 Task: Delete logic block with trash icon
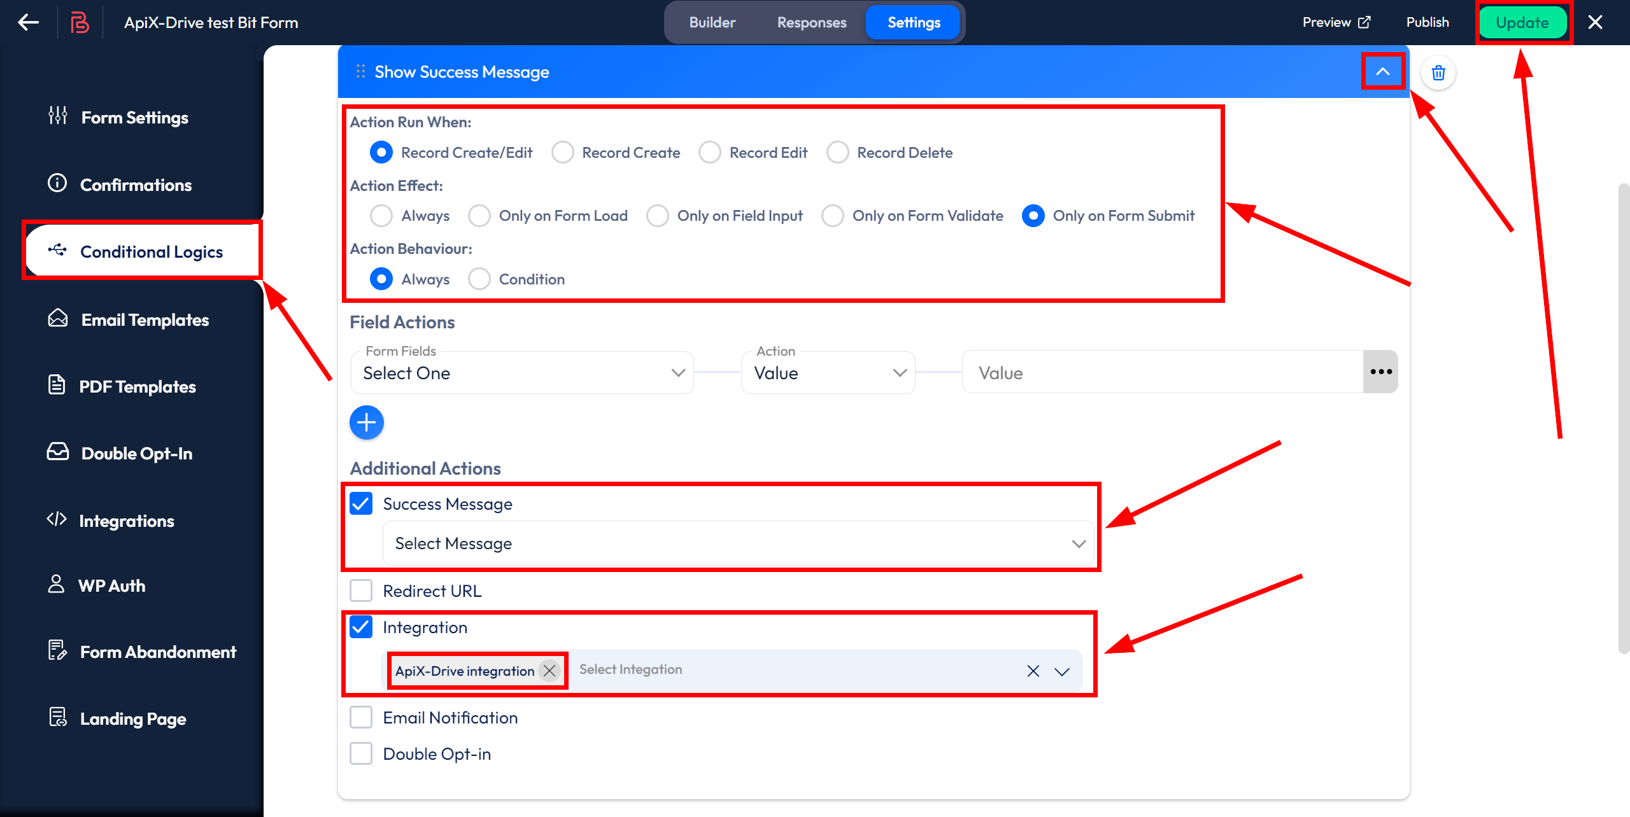(x=1438, y=73)
